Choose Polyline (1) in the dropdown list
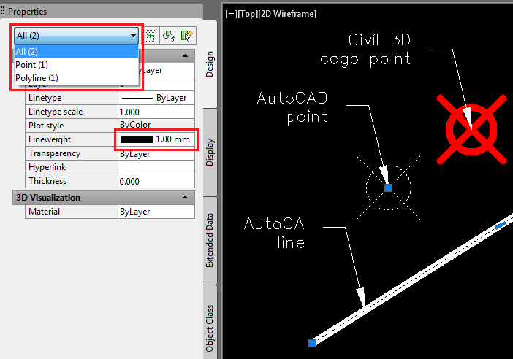This screenshot has width=513, height=359. [x=76, y=78]
